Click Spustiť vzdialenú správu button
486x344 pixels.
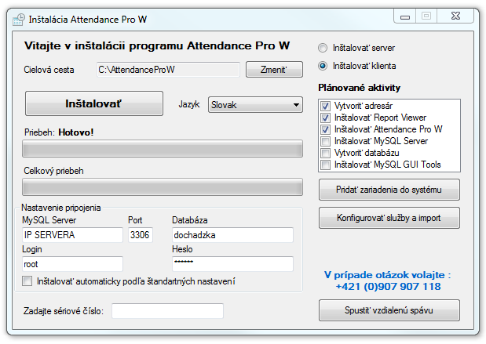[389, 310]
